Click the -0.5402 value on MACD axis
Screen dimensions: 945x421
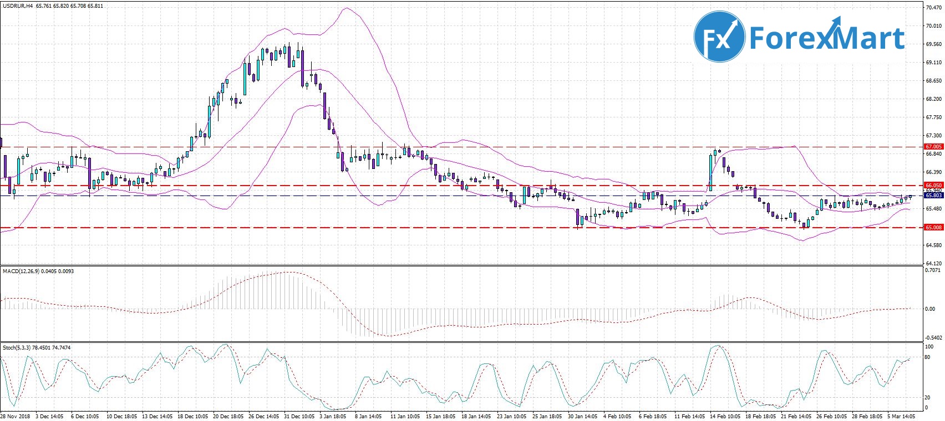pyautogui.click(x=933, y=337)
